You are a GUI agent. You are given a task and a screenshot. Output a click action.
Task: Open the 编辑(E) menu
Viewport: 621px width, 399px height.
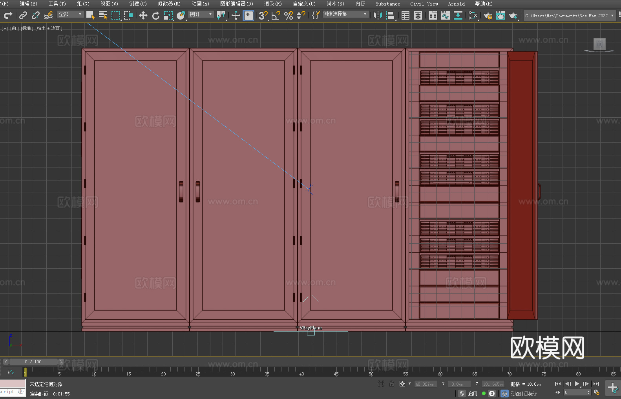click(x=28, y=4)
